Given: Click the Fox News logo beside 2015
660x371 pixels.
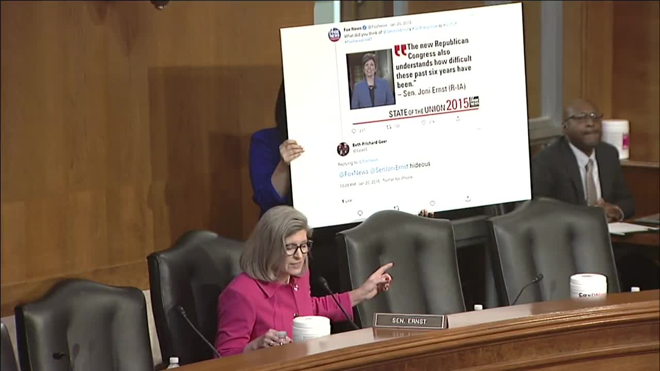Looking at the screenshot, I should [474, 101].
